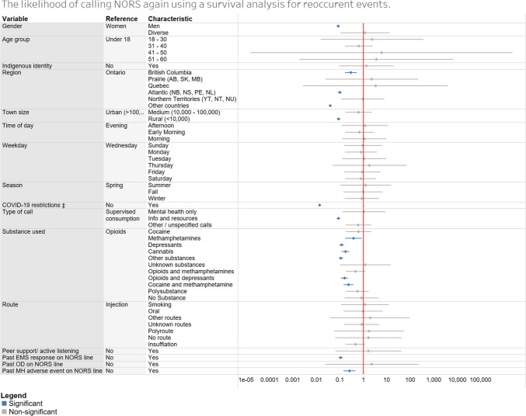
Task: Click the British Columbia blue marker
Action: click(x=351, y=72)
